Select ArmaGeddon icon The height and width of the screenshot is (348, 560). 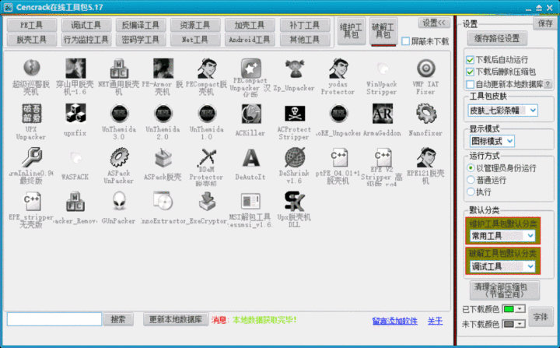[382, 114]
